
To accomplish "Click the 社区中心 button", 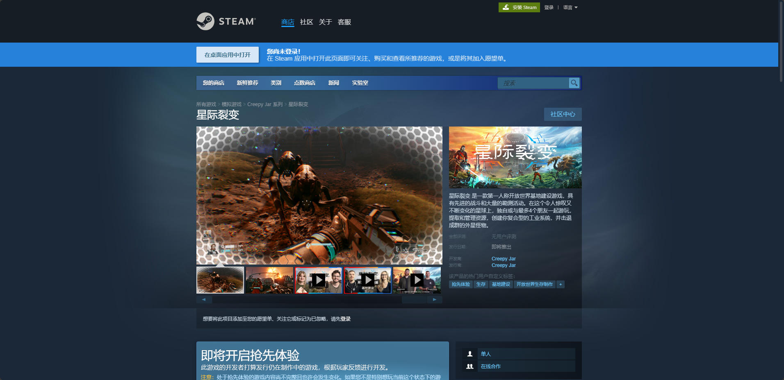I will pyautogui.click(x=563, y=114).
